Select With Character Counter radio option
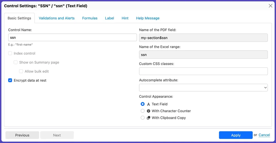This screenshot has height=143, width=276. pyautogui.click(x=143, y=111)
